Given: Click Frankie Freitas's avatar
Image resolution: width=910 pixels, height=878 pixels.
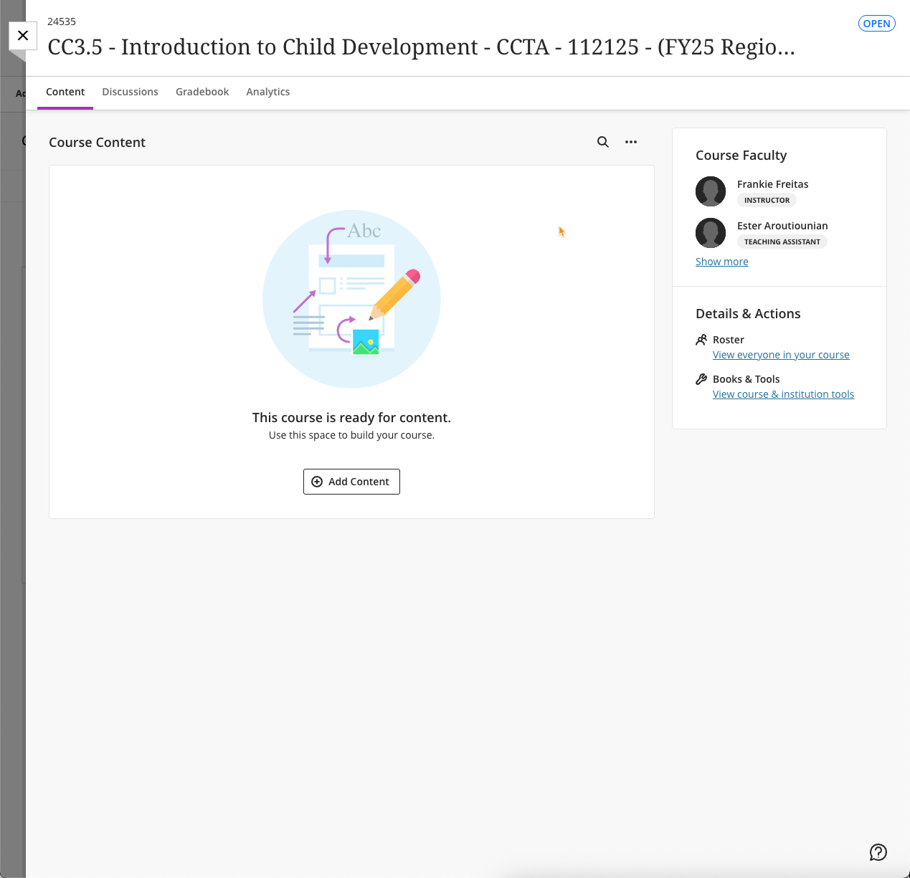Looking at the screenshot, I should click(711, 191).
